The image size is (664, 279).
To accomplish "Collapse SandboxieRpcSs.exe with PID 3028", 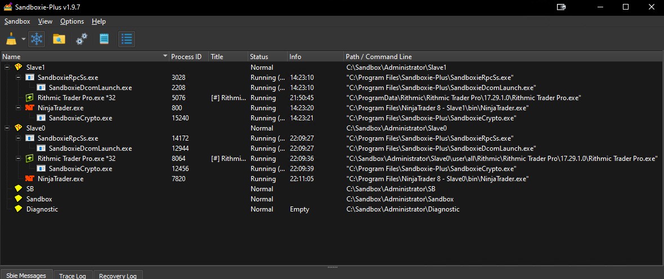I will (x=18, y=78).
